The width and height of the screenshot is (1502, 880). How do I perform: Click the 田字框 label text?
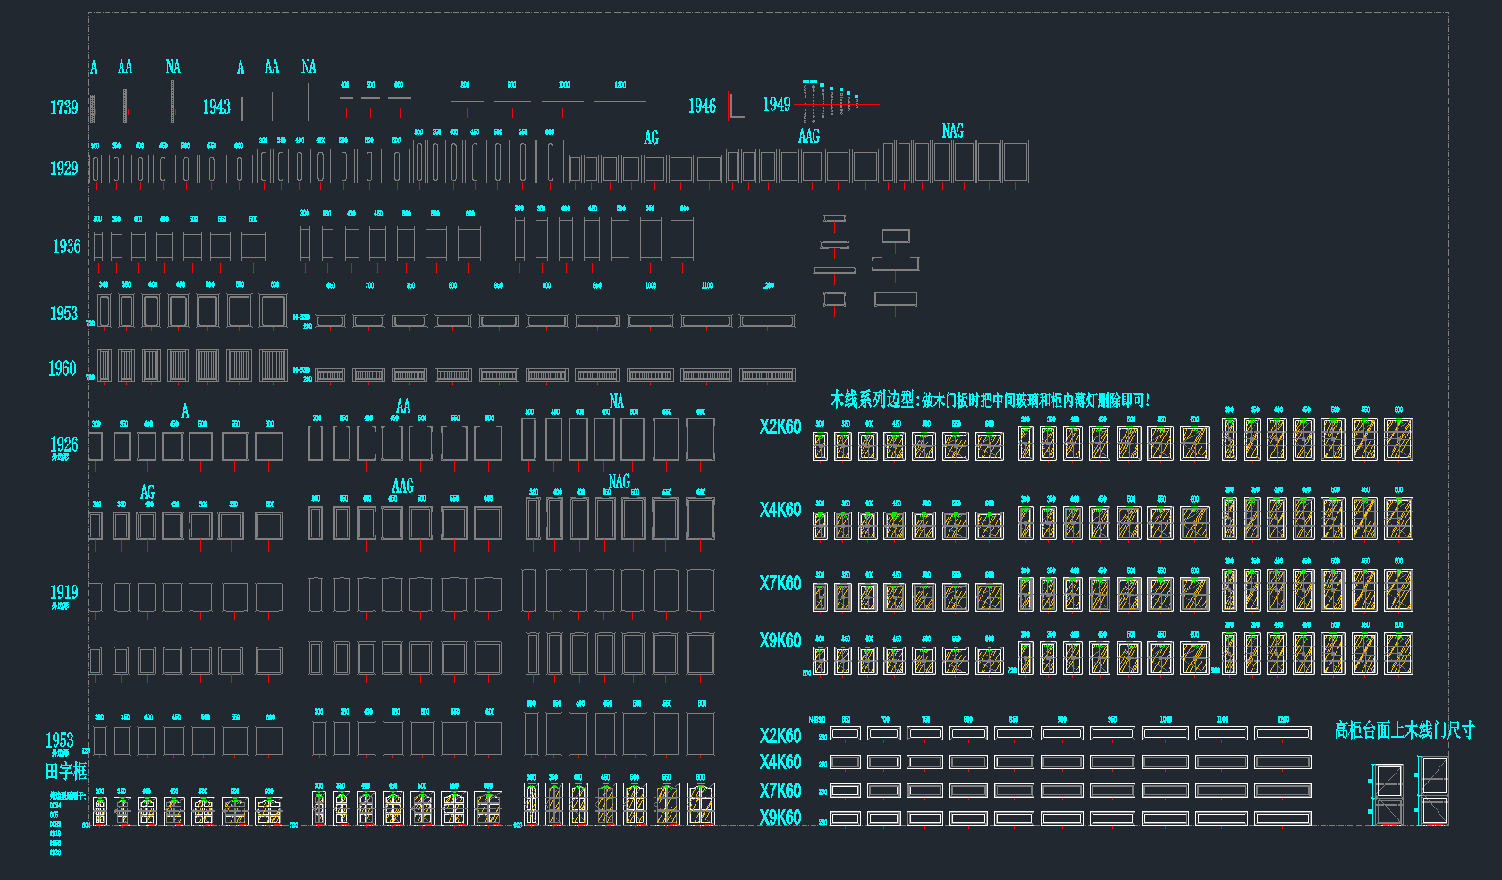(x=66, y=771)
